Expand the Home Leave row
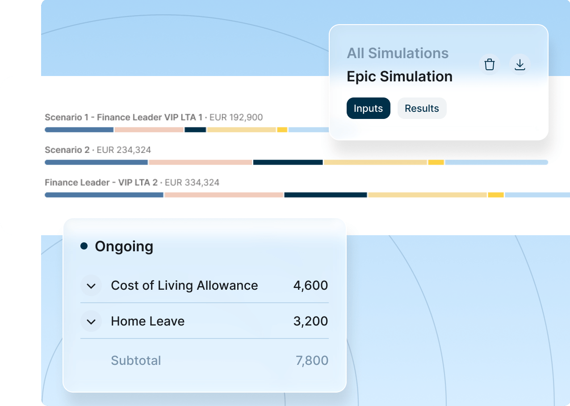Screen dimensions: 570x406 point(91,321)
